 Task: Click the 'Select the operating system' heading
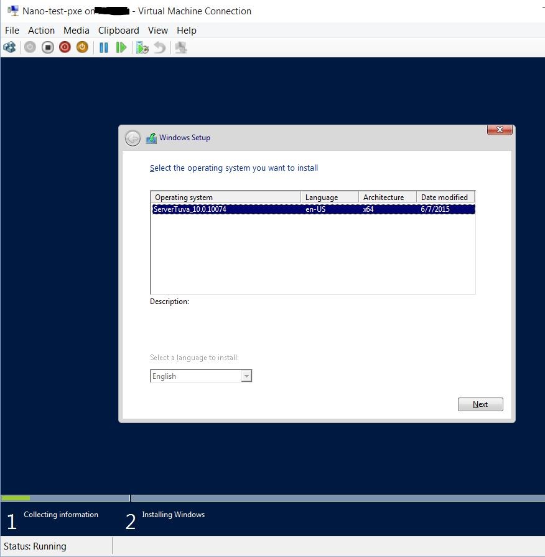pos(234,168)
